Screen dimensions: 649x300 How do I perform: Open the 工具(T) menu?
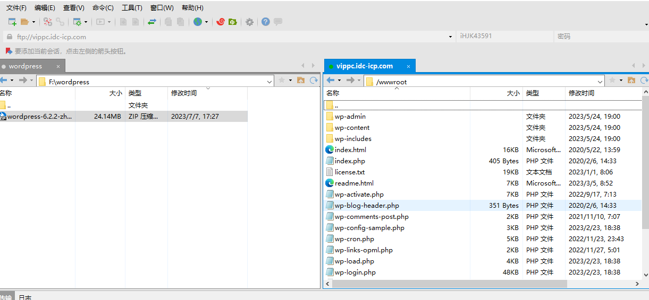coord(132,8)
